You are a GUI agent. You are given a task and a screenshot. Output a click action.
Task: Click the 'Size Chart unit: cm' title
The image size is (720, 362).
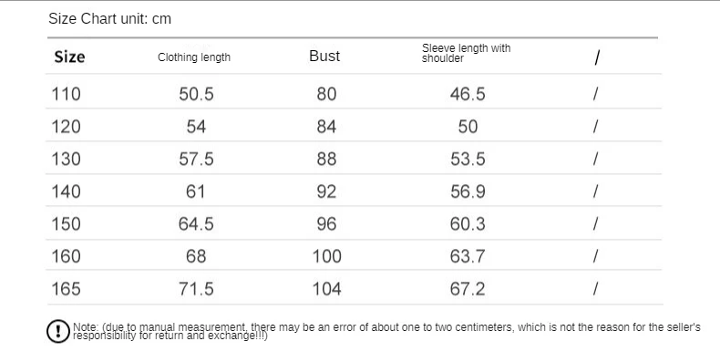tap(109, 19)
